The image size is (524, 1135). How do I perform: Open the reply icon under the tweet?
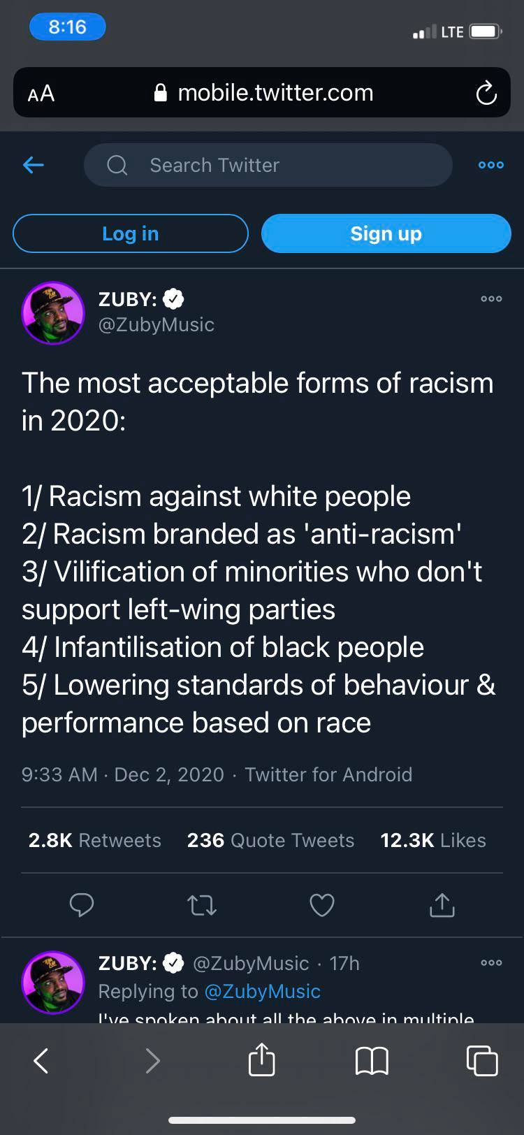pos(82,905)
